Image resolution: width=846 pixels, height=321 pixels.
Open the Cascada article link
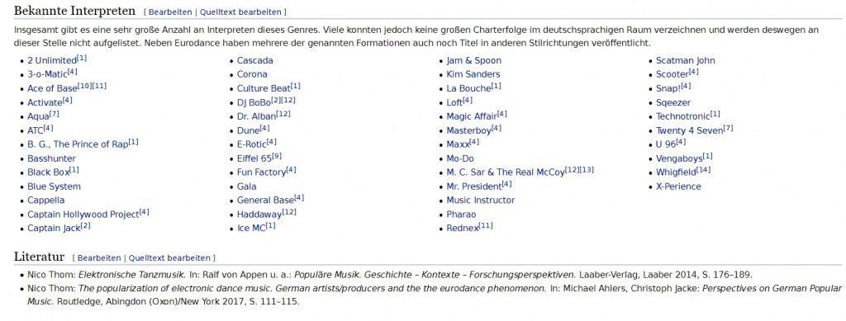coord(255,61)
